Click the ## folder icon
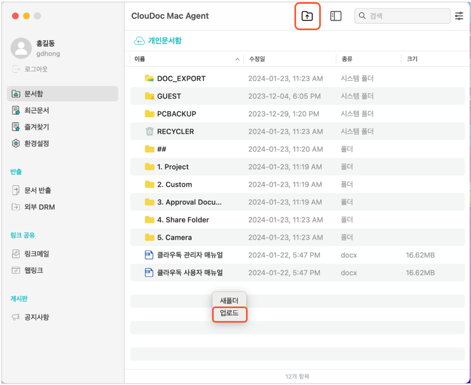The image size is (471, 385). coord(149,149)
